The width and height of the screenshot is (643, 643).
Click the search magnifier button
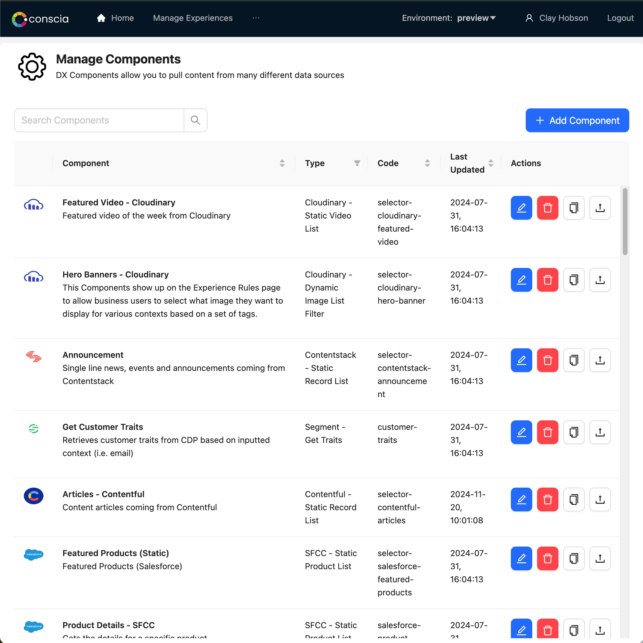click(195, 120)
